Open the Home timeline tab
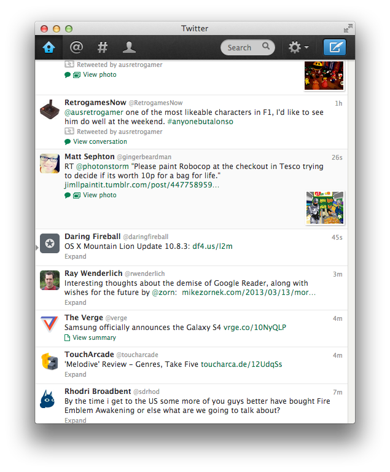The width and height of the screenshot is (390, 472). pyautogui.click(x=49, y=47)
